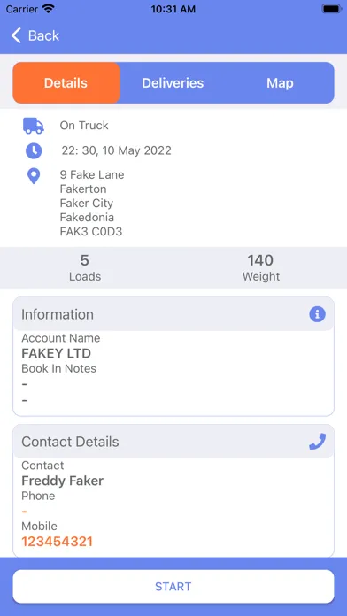Image resolution: width=347 pixels, height=616 pixels.
Task: Select the 5 Loads counter
Action: click(x=85, y=268)
